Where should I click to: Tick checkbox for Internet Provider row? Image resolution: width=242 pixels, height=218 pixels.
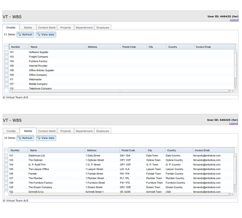pyautogui.click(x=6, y=66)
